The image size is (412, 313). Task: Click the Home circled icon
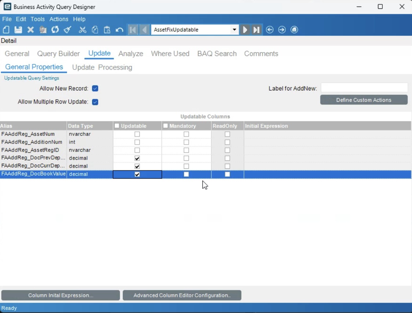tap(294, 30)
